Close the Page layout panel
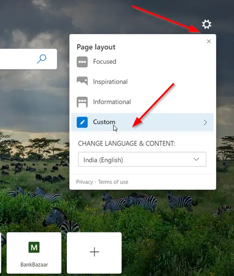234x276 pixels. pyautogui.click(x=209, y=41)
